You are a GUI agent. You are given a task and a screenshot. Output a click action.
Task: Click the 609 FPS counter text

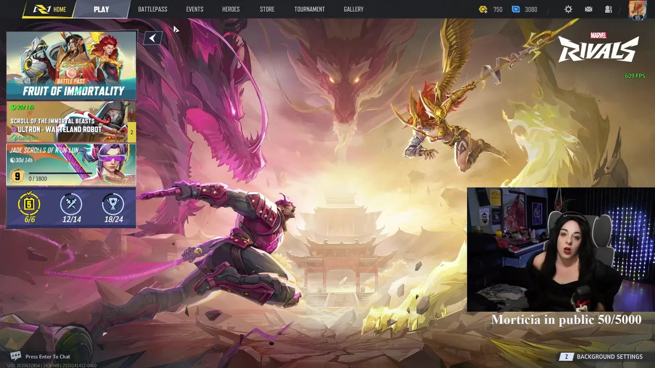pos(635,76)
